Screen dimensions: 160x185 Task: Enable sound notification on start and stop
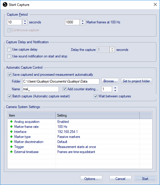[x=9, y=56]
